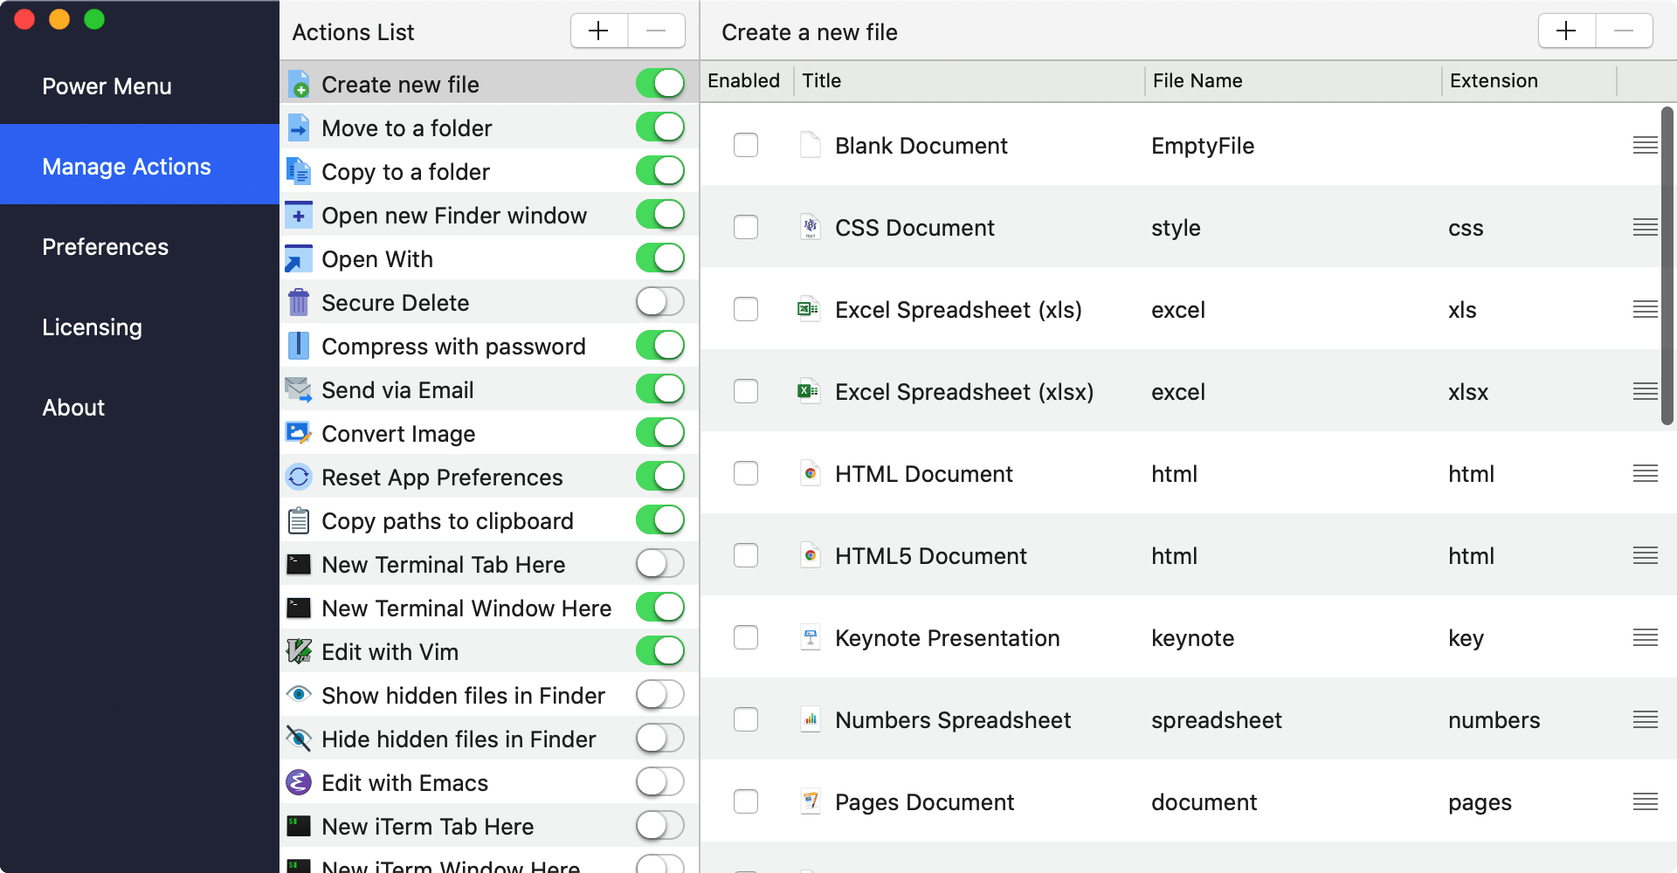Check the CSS Document enabled checkbox
This screenshot has height=873, width=1677.
point(746,227)
